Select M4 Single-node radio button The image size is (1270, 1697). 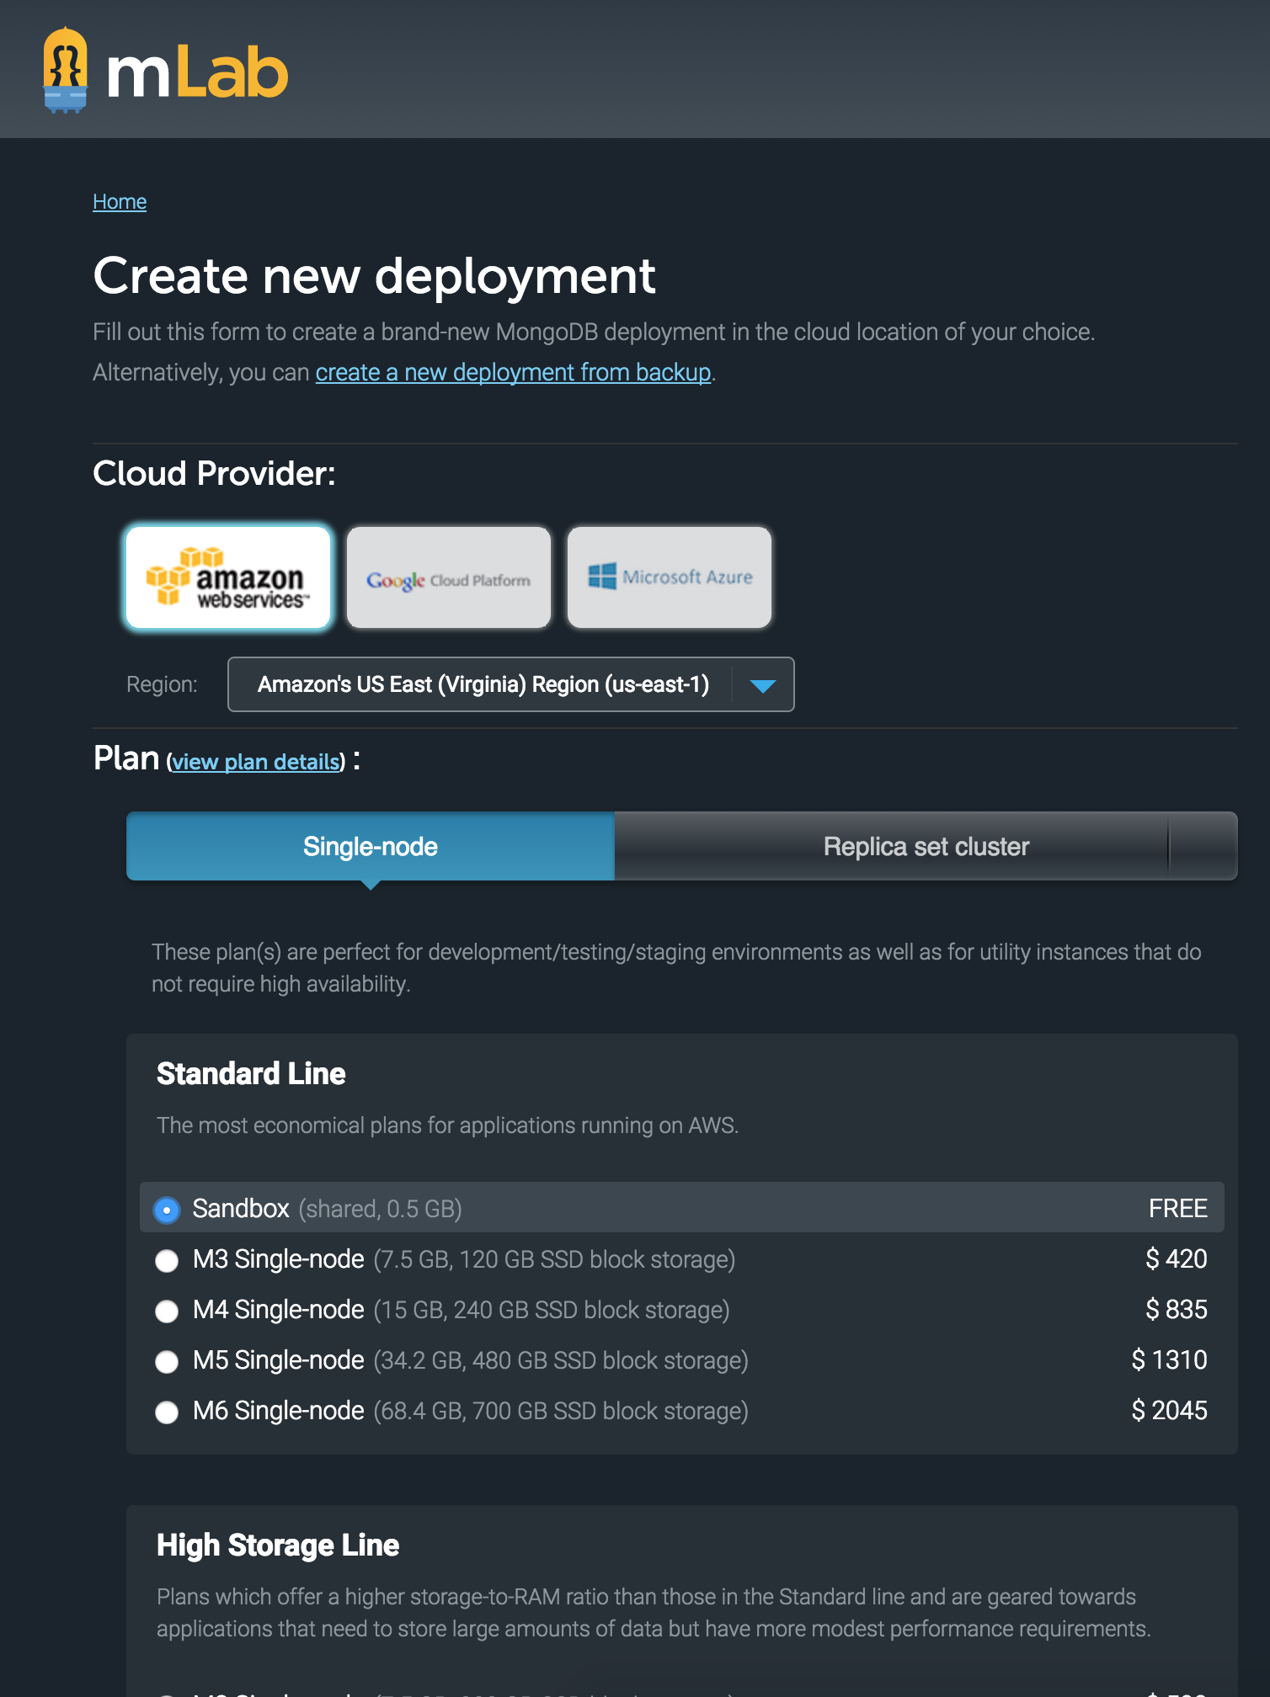click(167, 1311)
